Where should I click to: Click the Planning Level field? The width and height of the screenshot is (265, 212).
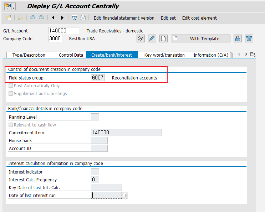(95, 117)
